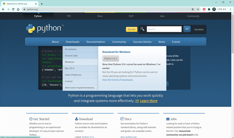The image size is (234, 138).
Task: Open the News navigation menu
Action: pos(162,42)
